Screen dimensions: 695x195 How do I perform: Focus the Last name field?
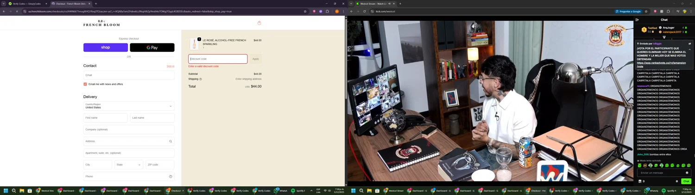[152, 118]
